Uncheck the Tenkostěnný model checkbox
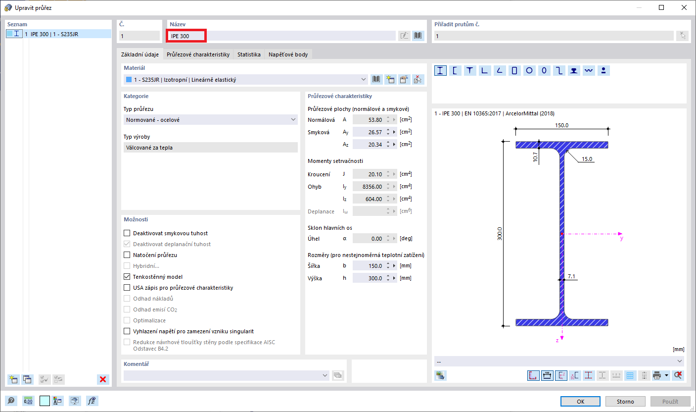This screenshot has height=412, width=696. pyautogui.click(x=127, y=277)
